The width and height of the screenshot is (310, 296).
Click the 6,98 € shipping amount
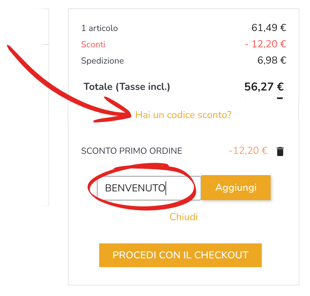(x=272, y=60)
